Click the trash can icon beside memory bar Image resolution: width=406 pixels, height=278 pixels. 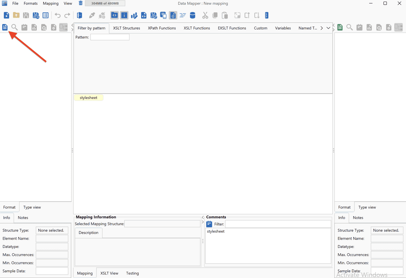(81, 3)
